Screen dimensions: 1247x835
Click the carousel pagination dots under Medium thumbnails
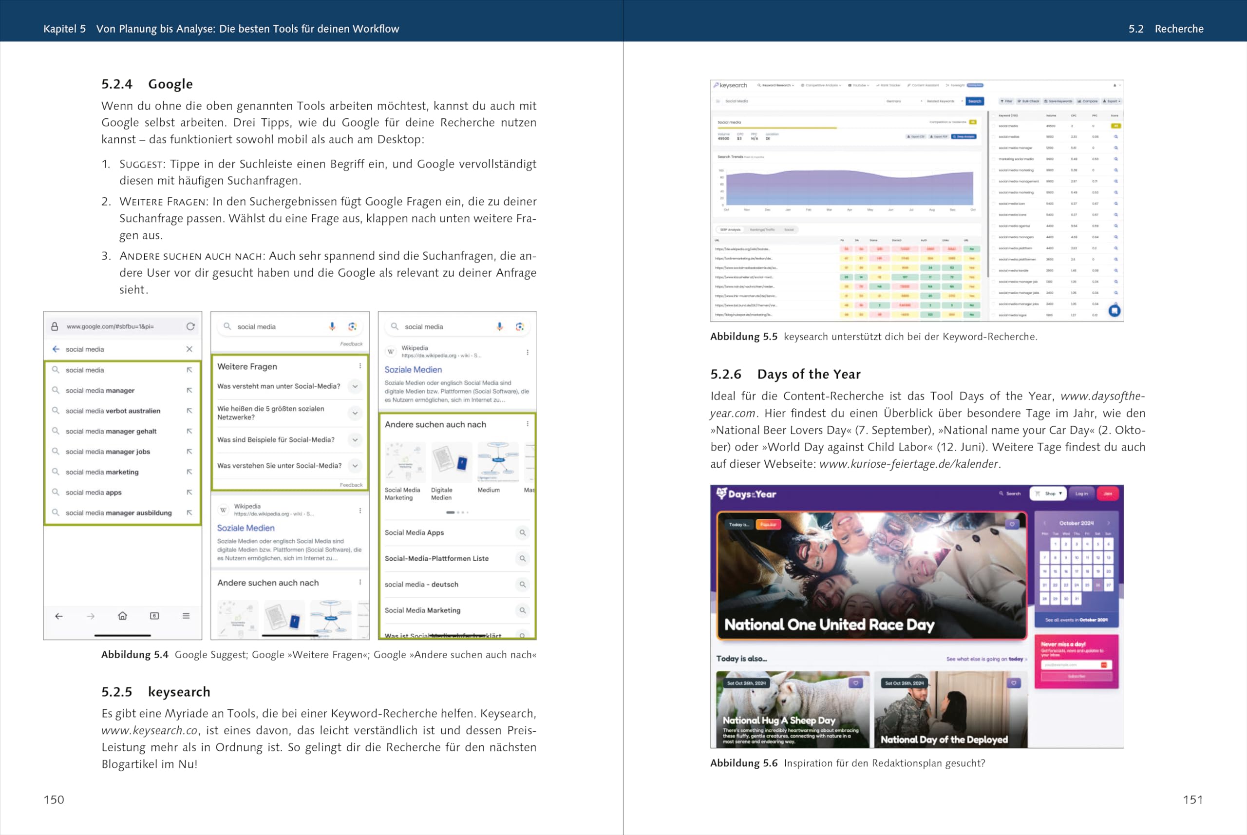(457, 512)
